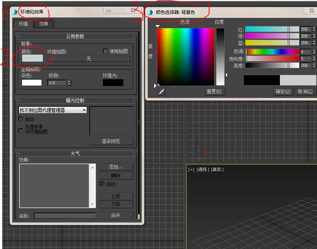The height and width of the screenshot is (249, 317).
Task: Enable the 使用贴图 checkbox
Action: [105, 51]
